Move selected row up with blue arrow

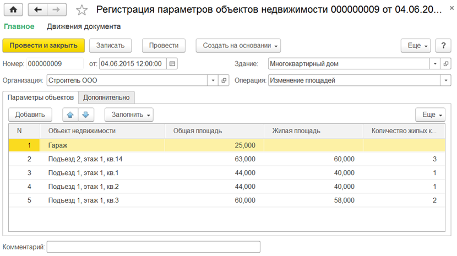[x=70, y=115]
